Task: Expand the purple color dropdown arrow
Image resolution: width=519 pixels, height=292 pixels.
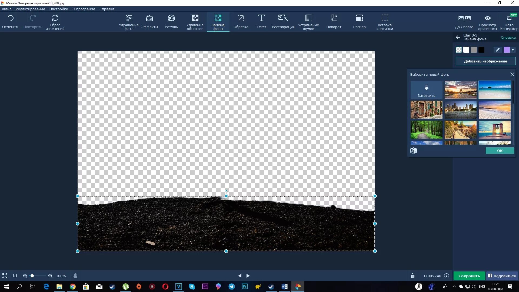Action: coord(513,50)
